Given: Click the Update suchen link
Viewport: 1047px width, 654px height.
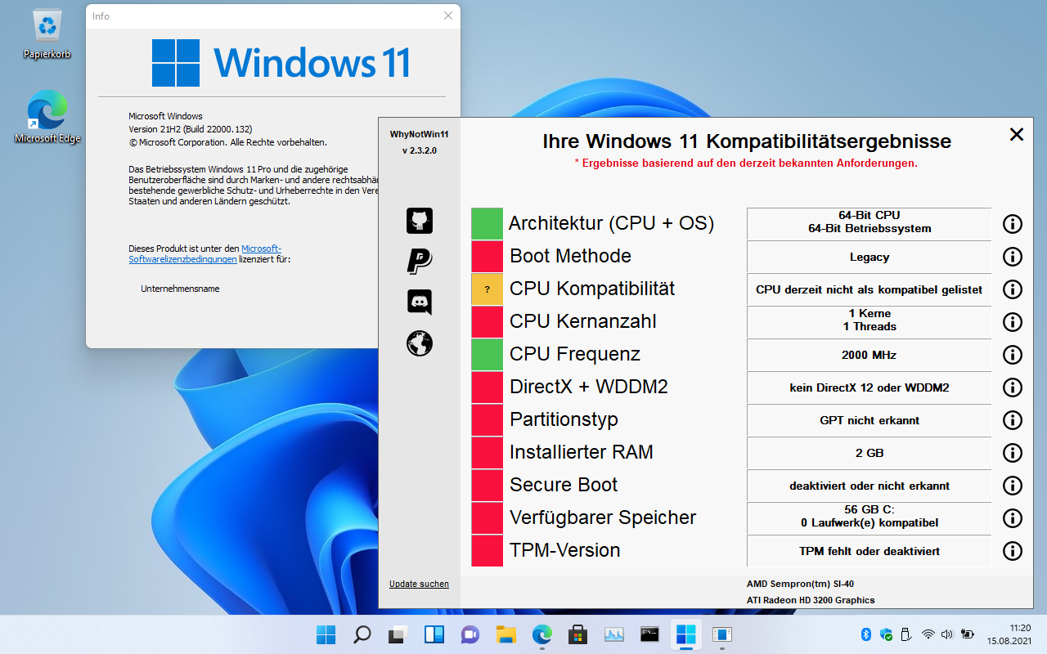Looking at the screenshot, I should pos(419,584).
